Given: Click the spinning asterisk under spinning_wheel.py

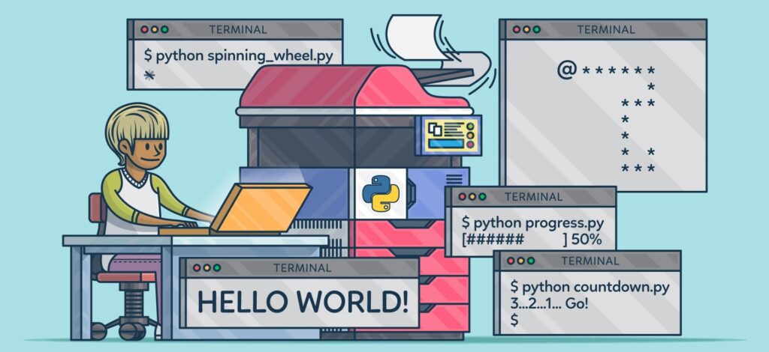Looking at the screenshot, I should tap(149, 75).
